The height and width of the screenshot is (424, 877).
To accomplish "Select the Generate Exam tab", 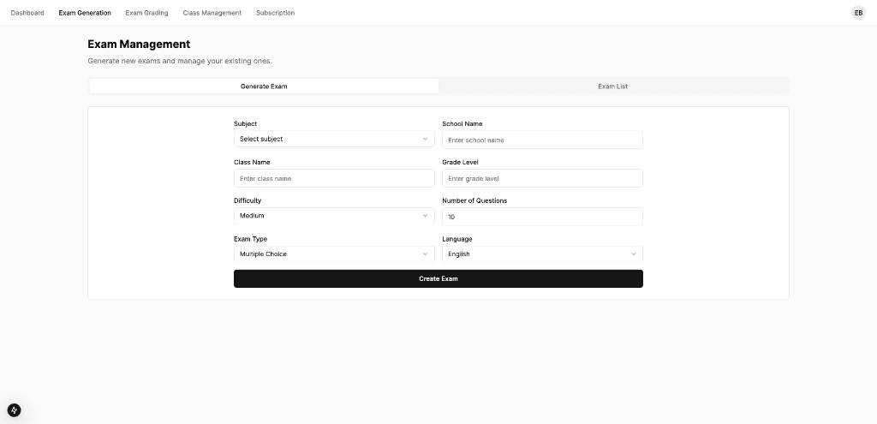I will [264, 87].
